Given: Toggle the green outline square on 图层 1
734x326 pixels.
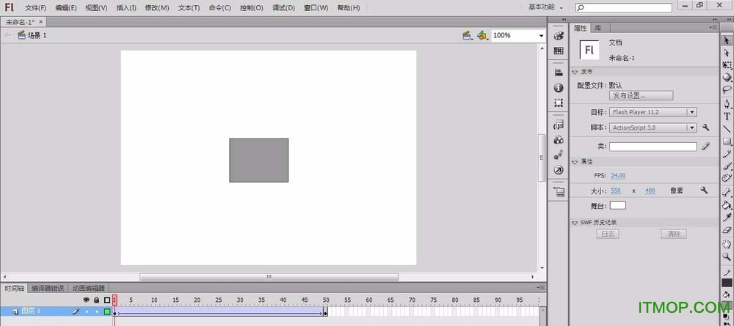Looking at the screenshot, I should coord(107,311).
